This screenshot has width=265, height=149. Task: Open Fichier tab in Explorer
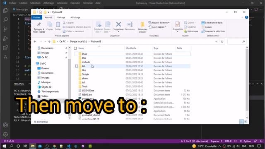36,17
